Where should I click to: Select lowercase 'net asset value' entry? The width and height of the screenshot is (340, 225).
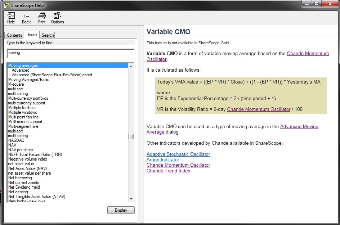click(x=21, y=164)
